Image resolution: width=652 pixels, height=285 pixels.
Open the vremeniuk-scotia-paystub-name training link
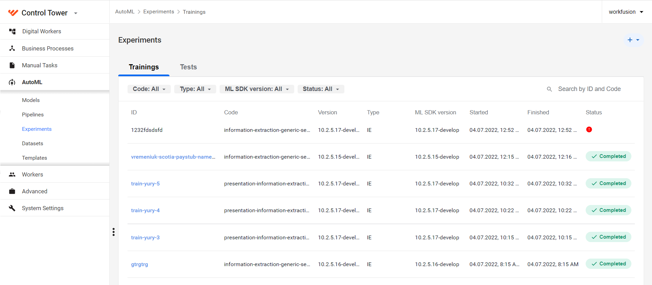tap(173, 157)
